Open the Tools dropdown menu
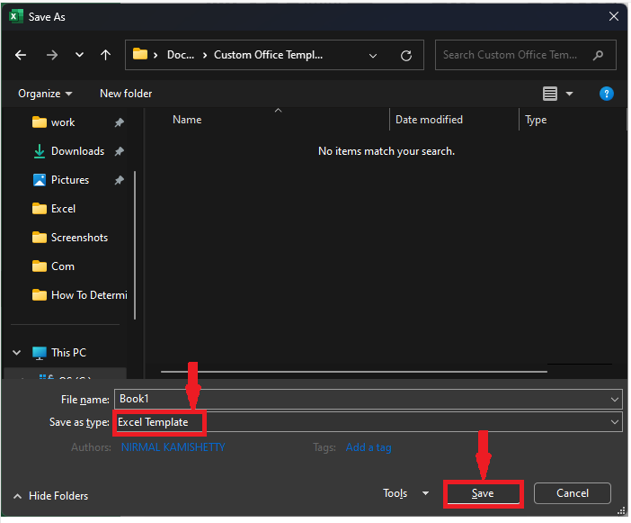The width and height of the screenshot is (631, 523). [x=406, y=493]
